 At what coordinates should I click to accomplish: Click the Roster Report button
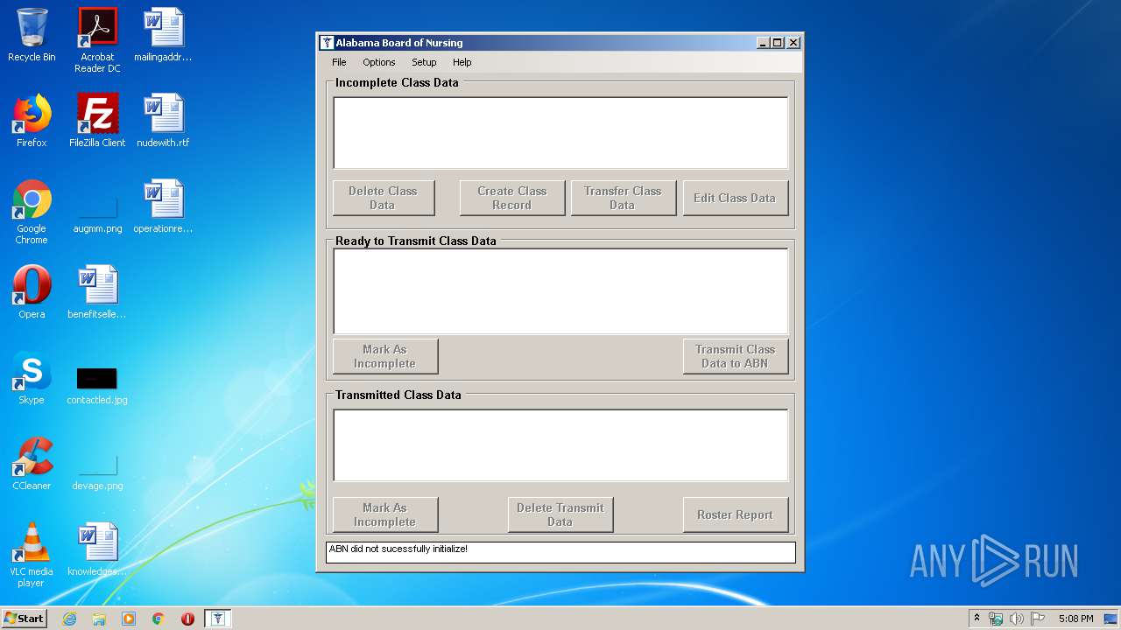(736, 514)
